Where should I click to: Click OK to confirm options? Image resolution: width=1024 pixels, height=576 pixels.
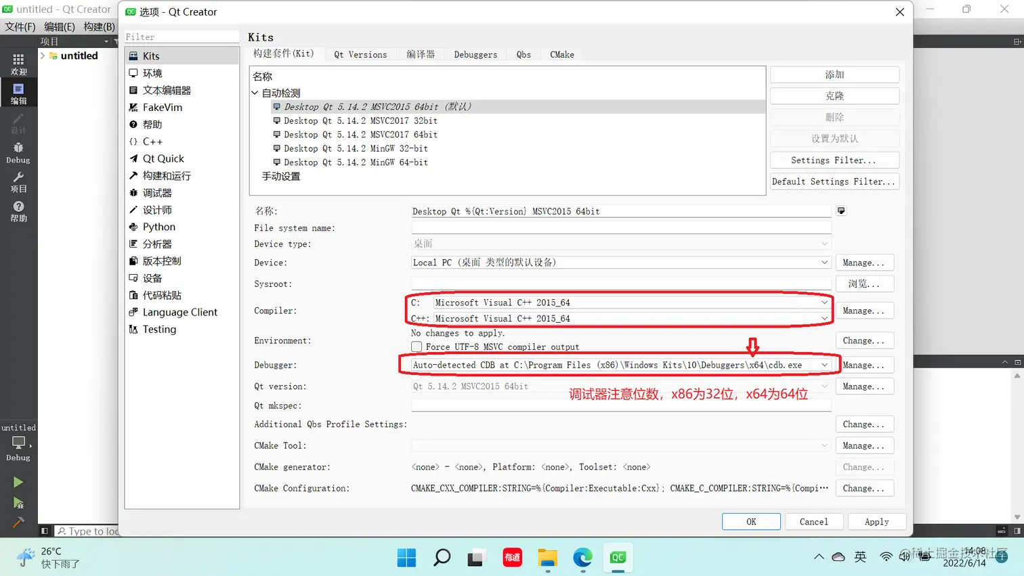751,522
